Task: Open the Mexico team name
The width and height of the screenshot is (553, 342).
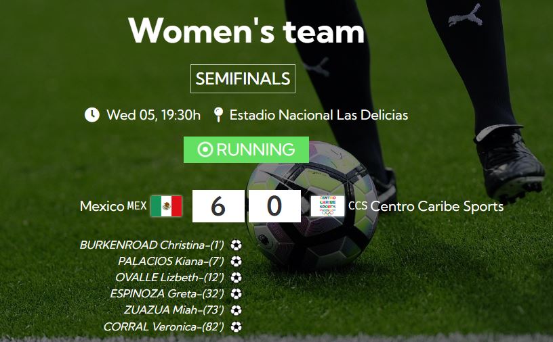Action: click(x=102, y=206)
